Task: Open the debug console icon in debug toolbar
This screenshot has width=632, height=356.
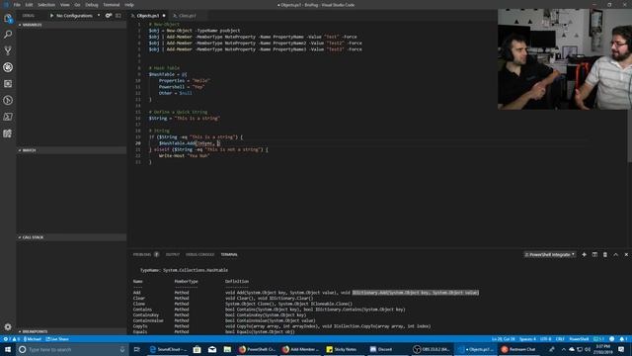Action: point(118,16)
